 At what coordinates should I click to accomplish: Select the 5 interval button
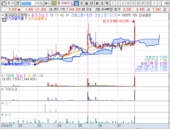pos(123,3)
